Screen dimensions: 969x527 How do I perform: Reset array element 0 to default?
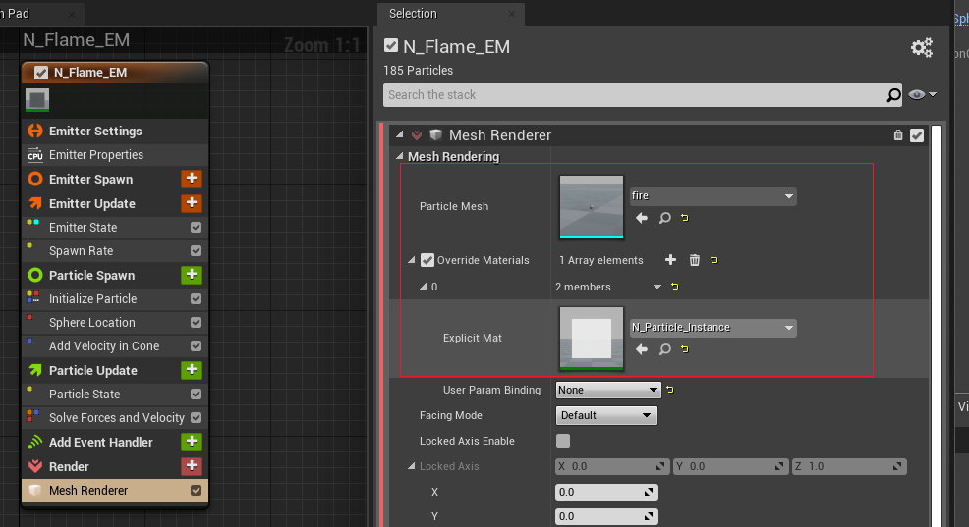(675, 287)
